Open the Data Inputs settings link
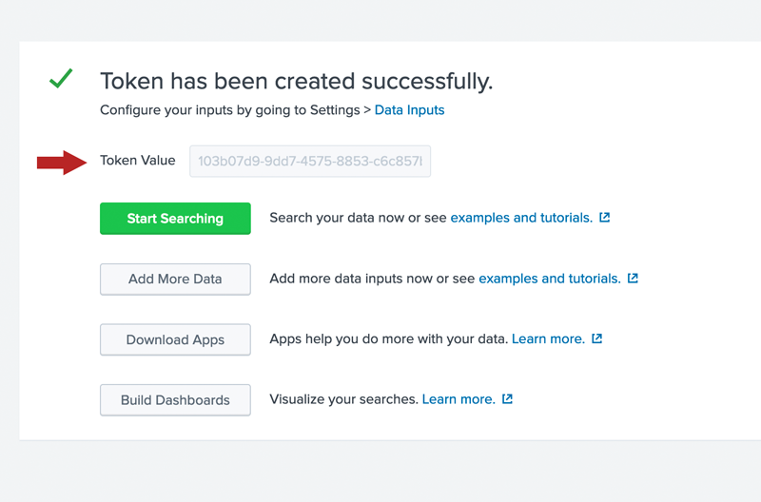This screenshot has width=761, height=502. tap(409, 110)
